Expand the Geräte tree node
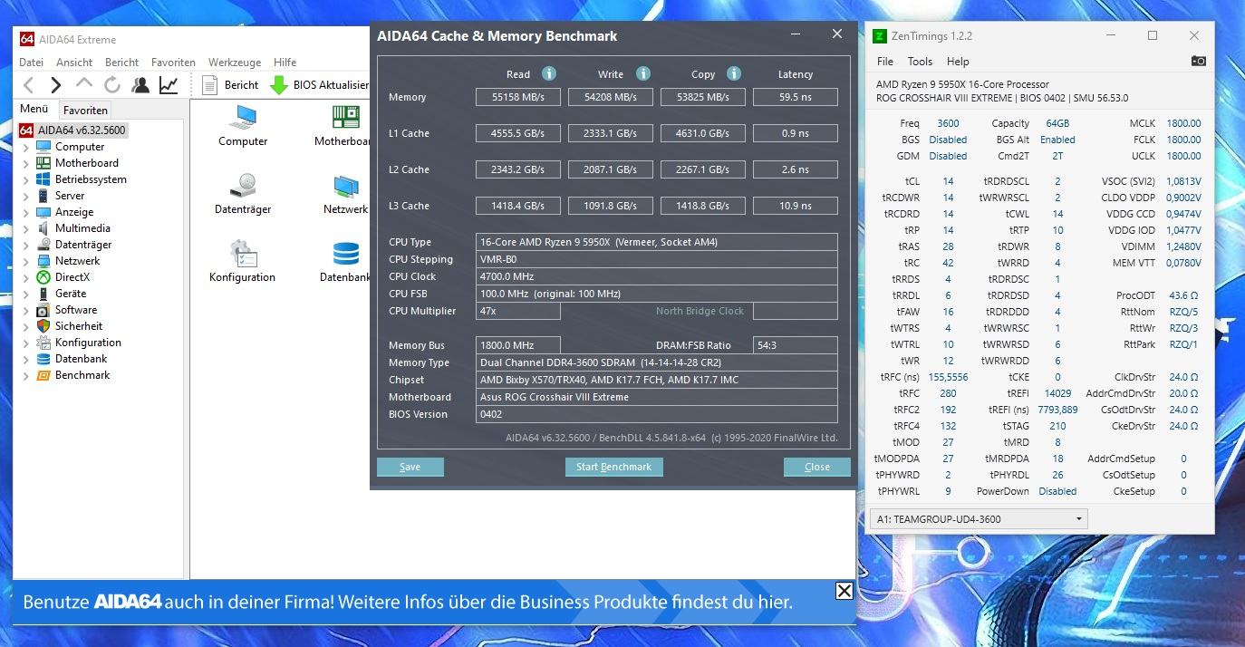Screen dimensions: 1245x647 point(25,294)
